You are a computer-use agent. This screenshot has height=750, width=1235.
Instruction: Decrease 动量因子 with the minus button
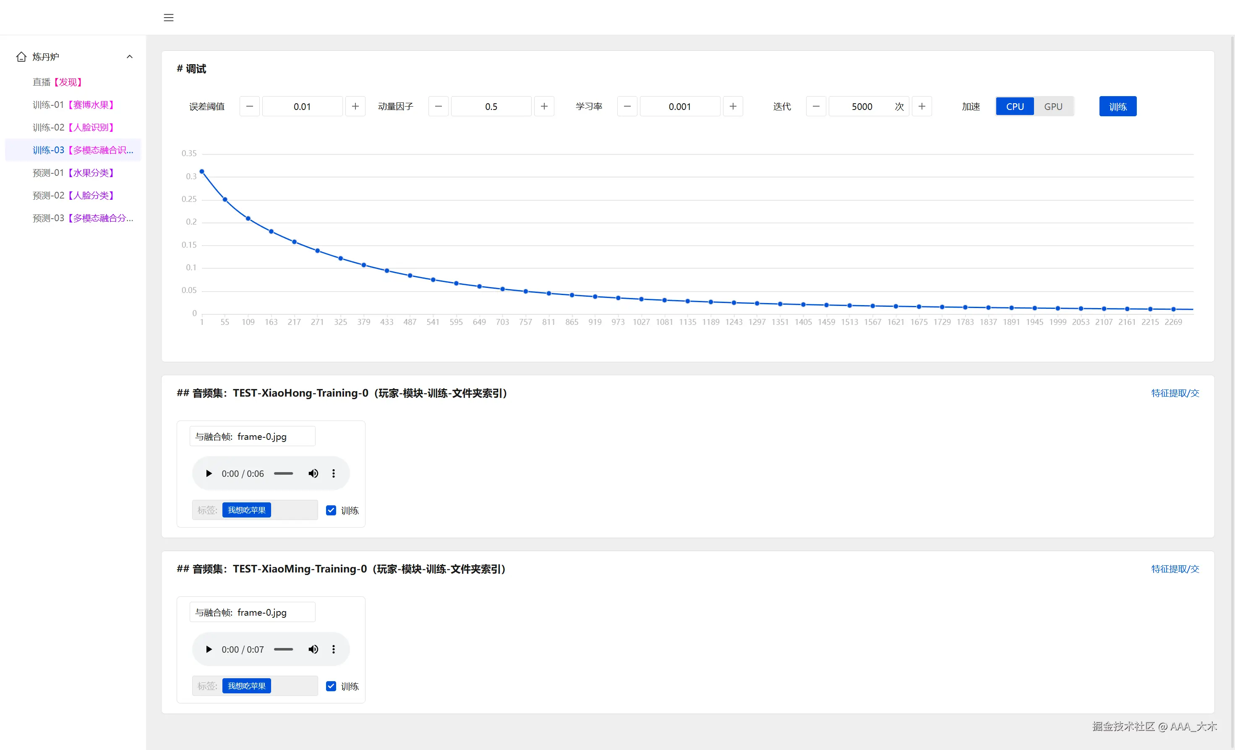pyautogui.click(x=438, y=106)
